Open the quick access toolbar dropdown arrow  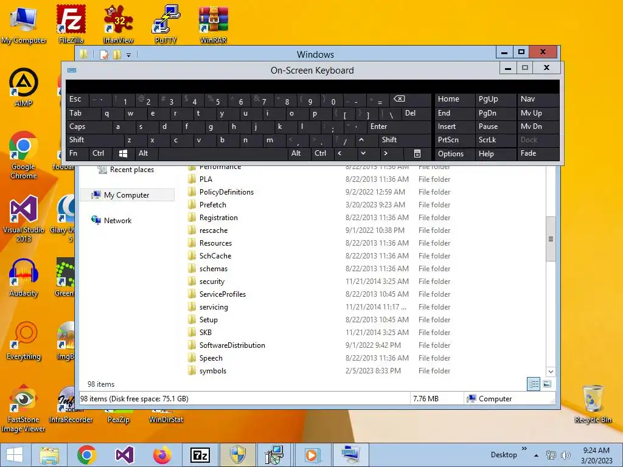click(128, 55)
